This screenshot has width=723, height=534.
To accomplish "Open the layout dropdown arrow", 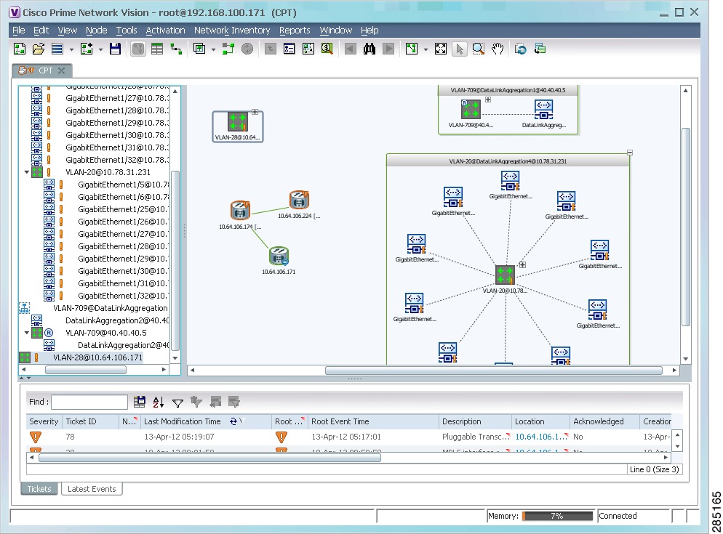I will (426, 49).
